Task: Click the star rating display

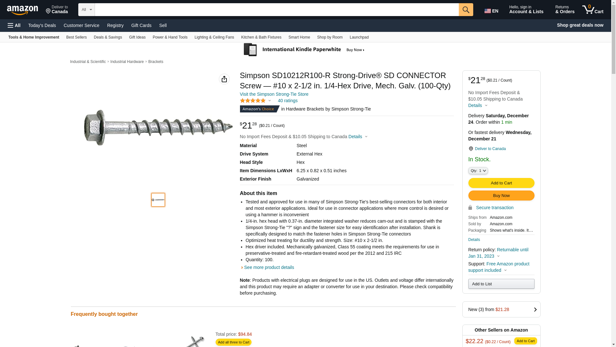Action: (x=253, y=101)
